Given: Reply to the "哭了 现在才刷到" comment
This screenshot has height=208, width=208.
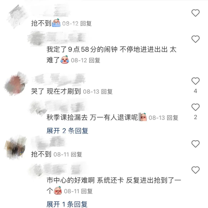Looking at the screenshot, I should pos(107,92).
